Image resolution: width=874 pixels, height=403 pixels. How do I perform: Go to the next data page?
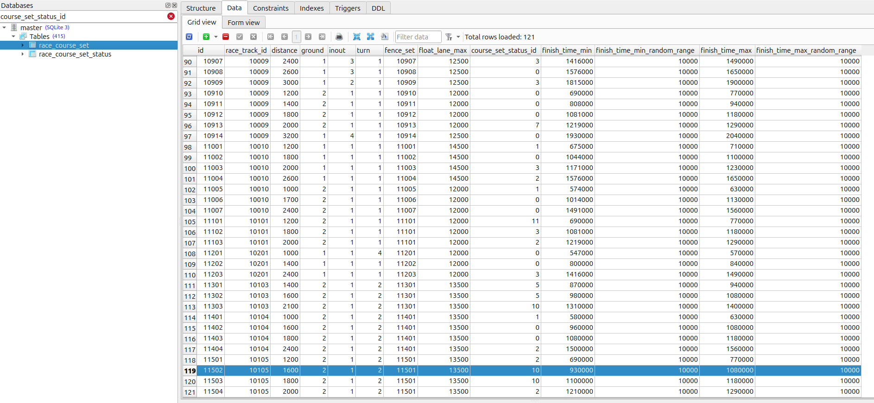point(308,37)
